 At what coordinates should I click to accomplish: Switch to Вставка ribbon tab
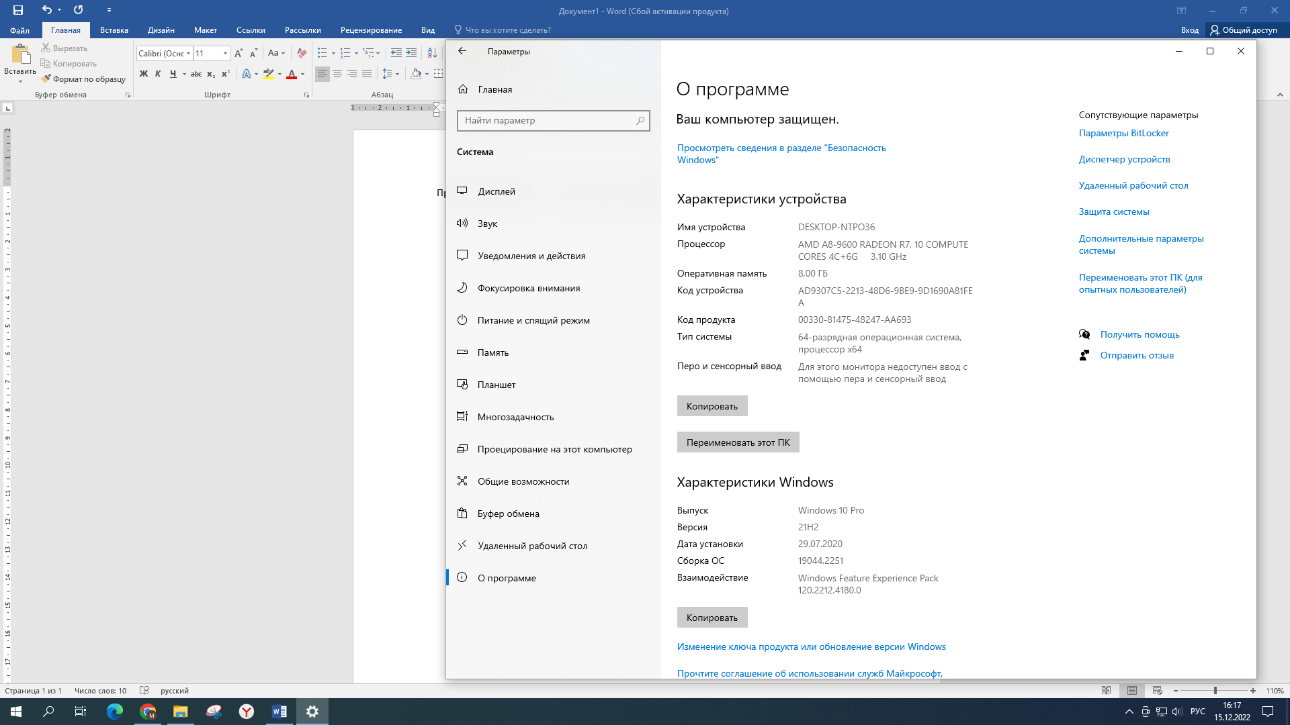point(114,30)
